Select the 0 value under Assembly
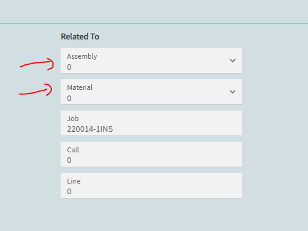This screenshot has height=231, width=308. [69, 67]
